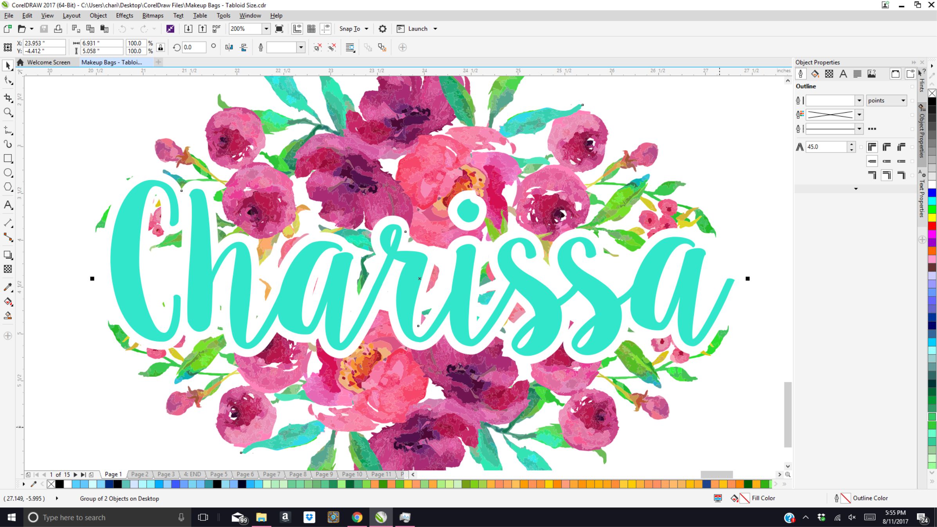Select the Parallel Dimension tool

(x=8, y=223)
